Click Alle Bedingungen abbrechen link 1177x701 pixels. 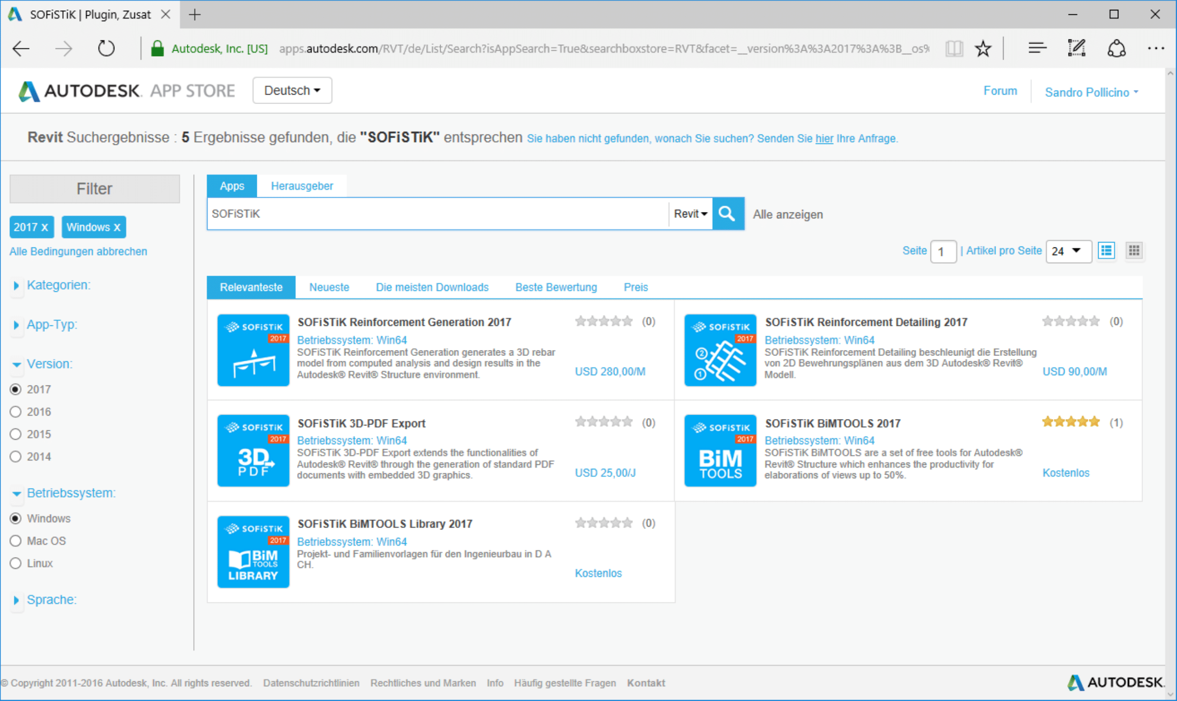(78, 251)
